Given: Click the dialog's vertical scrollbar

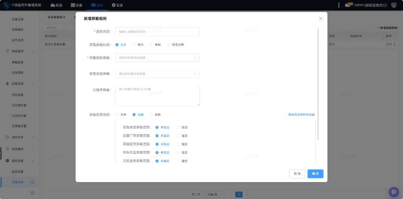Looking at the screenshot, I should (x=318, y=84).
